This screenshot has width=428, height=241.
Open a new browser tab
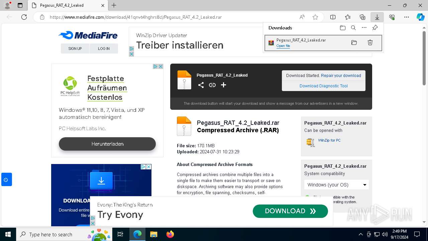point(114,5)
